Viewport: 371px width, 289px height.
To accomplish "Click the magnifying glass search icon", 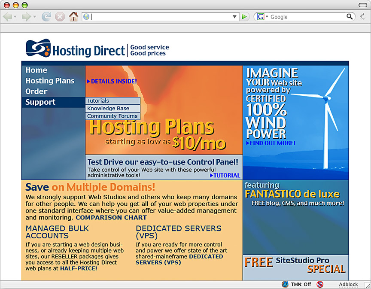I will click(350, 17).
